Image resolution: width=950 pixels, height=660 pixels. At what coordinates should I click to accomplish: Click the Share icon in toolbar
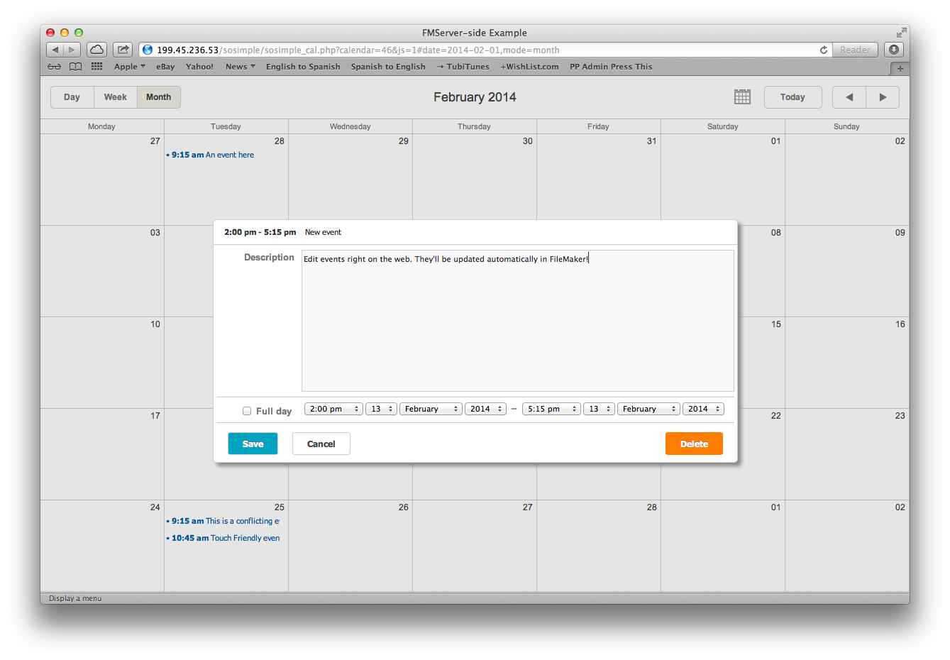pos(123,50)
